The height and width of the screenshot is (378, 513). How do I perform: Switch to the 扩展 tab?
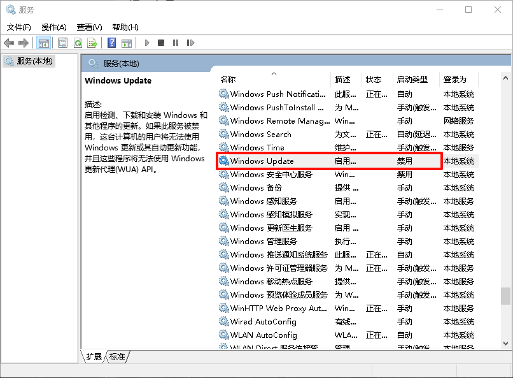click(94, 356)
